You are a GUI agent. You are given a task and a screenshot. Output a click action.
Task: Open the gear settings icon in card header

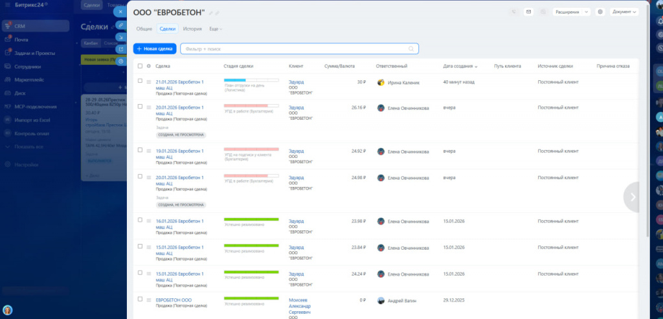(x=600, y=12)
